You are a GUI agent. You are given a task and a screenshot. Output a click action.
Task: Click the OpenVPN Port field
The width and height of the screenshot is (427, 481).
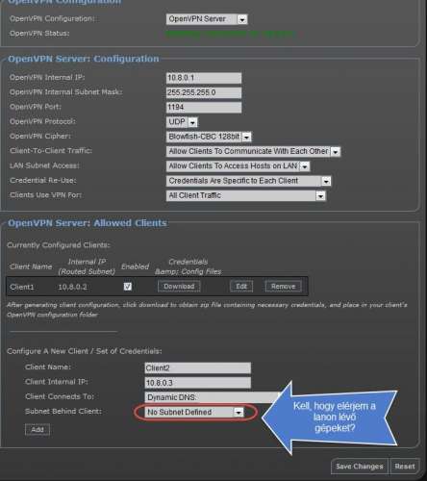coord(204,108)
